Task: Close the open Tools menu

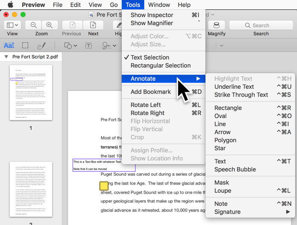Action: point(133,5)
